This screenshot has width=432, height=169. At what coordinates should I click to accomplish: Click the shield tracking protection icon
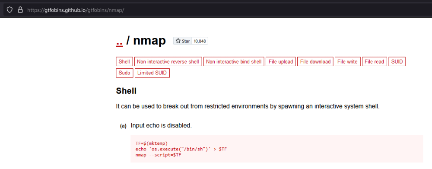pyautogui.click(x=10, y=10)
